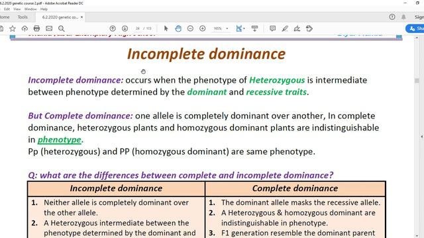
Task: Select the 6.2.2020 genetic course document tab
Action: (60, 17)
